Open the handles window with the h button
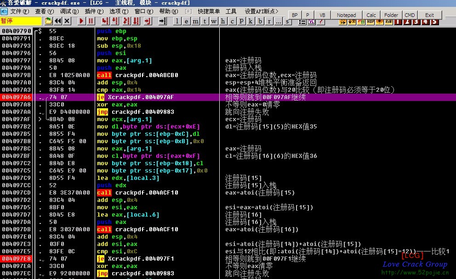Image resolution: width=456 pixels, height=279 pixels. 223,21
